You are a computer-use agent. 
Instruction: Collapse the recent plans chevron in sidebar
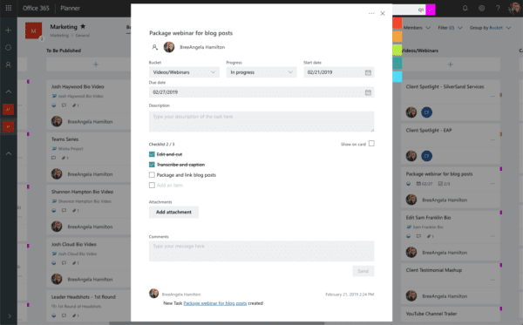point(9,153)
